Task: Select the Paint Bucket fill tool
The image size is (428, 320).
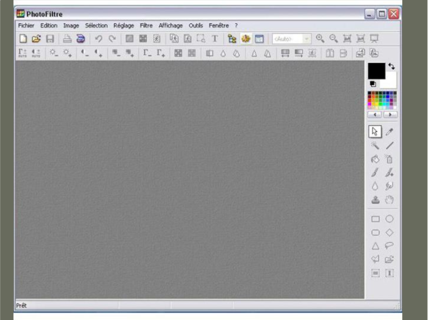Action: point(375,159)
